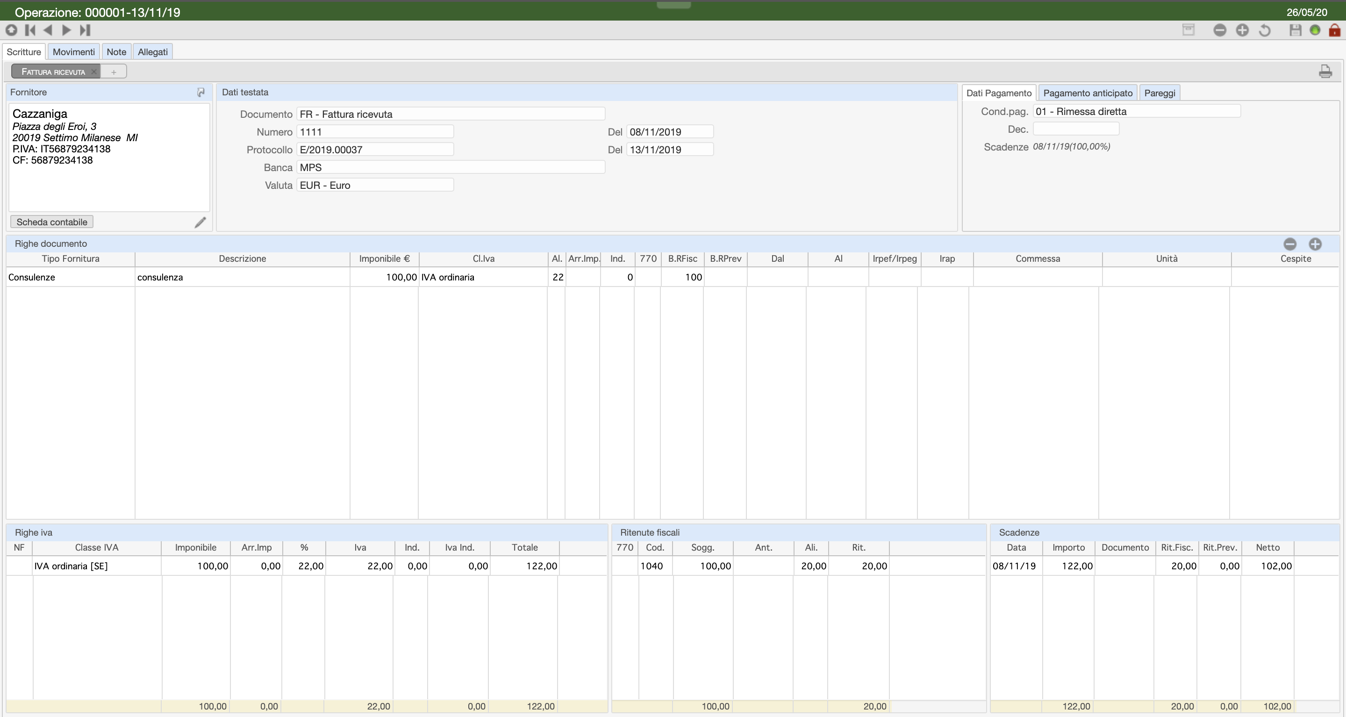Screen dimensions: 1346x717
Task: Click the empty Dec. field
Action: (1076, 129)
